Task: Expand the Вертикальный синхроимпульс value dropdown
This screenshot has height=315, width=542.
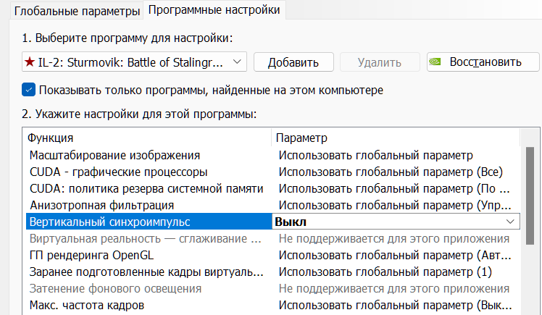Action: tap(510, 222)
